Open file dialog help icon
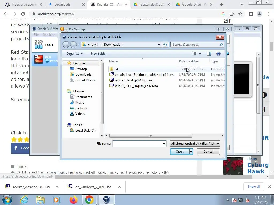Image resolution: width=274 pixels, height=205 pixels. point(218,53)
